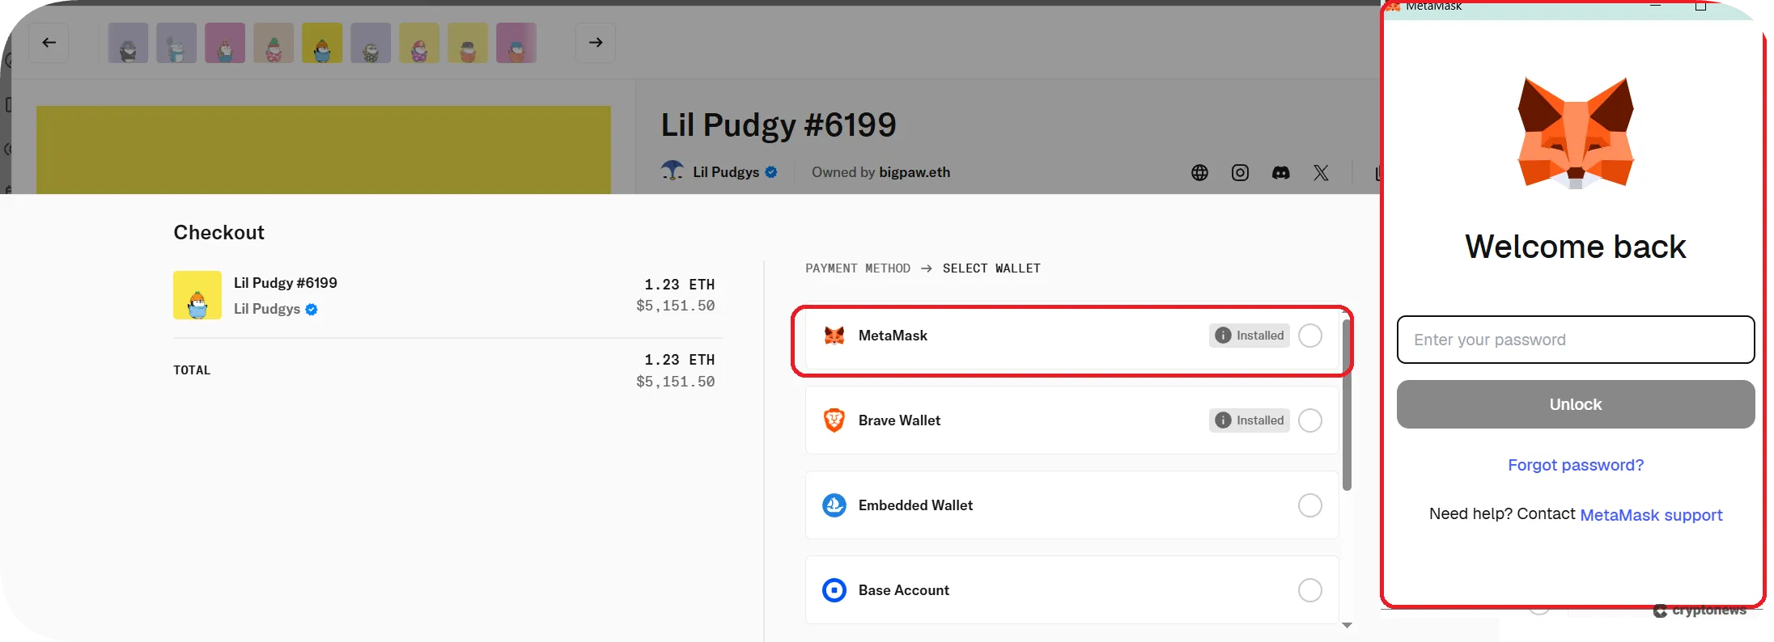Click the info icon on MetaMask Installed badge
This screenshot has height=642, width=1774.
pos(1223,336)
